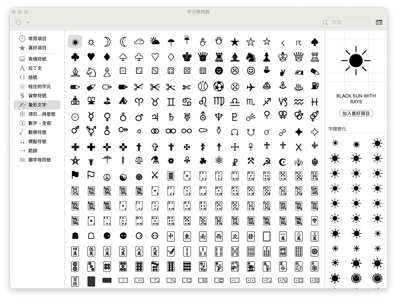Choose the 類字母符號 letterlike category
The width and height of the screenshot is (397, 300).
(x=37, y=160)
